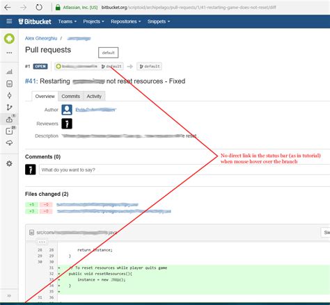Open repository Settings gear icon
Image resolution: width=330 pixels, height=305 pixels.
9,164
